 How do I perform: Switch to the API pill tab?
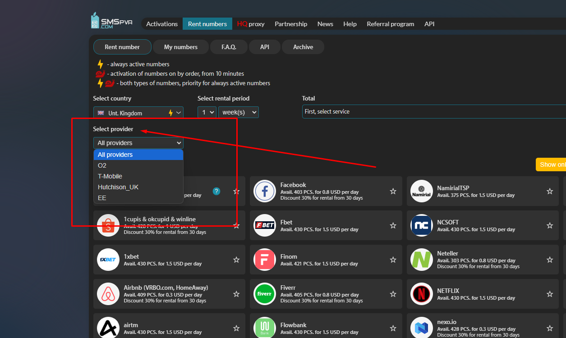[x=265, y=47]
